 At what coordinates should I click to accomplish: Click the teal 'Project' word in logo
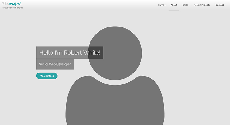tap(15, 4)
